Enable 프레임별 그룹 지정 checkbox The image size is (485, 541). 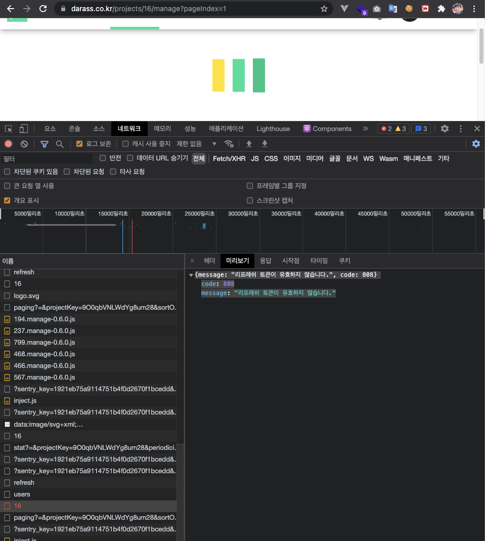(x=250, y=186)
